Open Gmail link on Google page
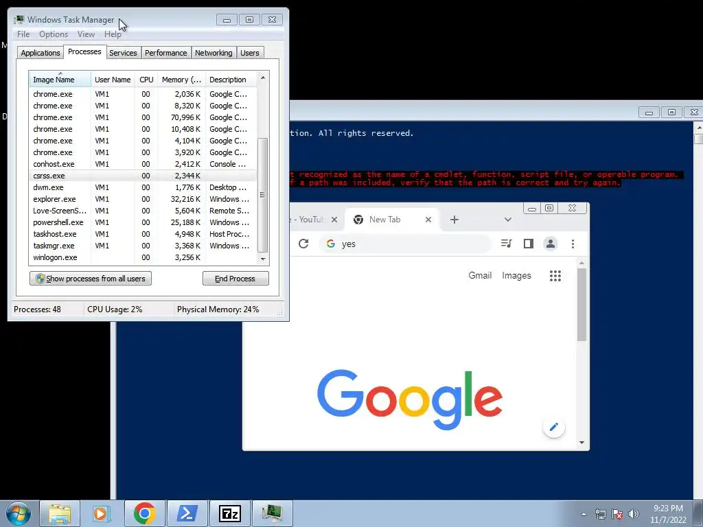 tap(480, 276)
